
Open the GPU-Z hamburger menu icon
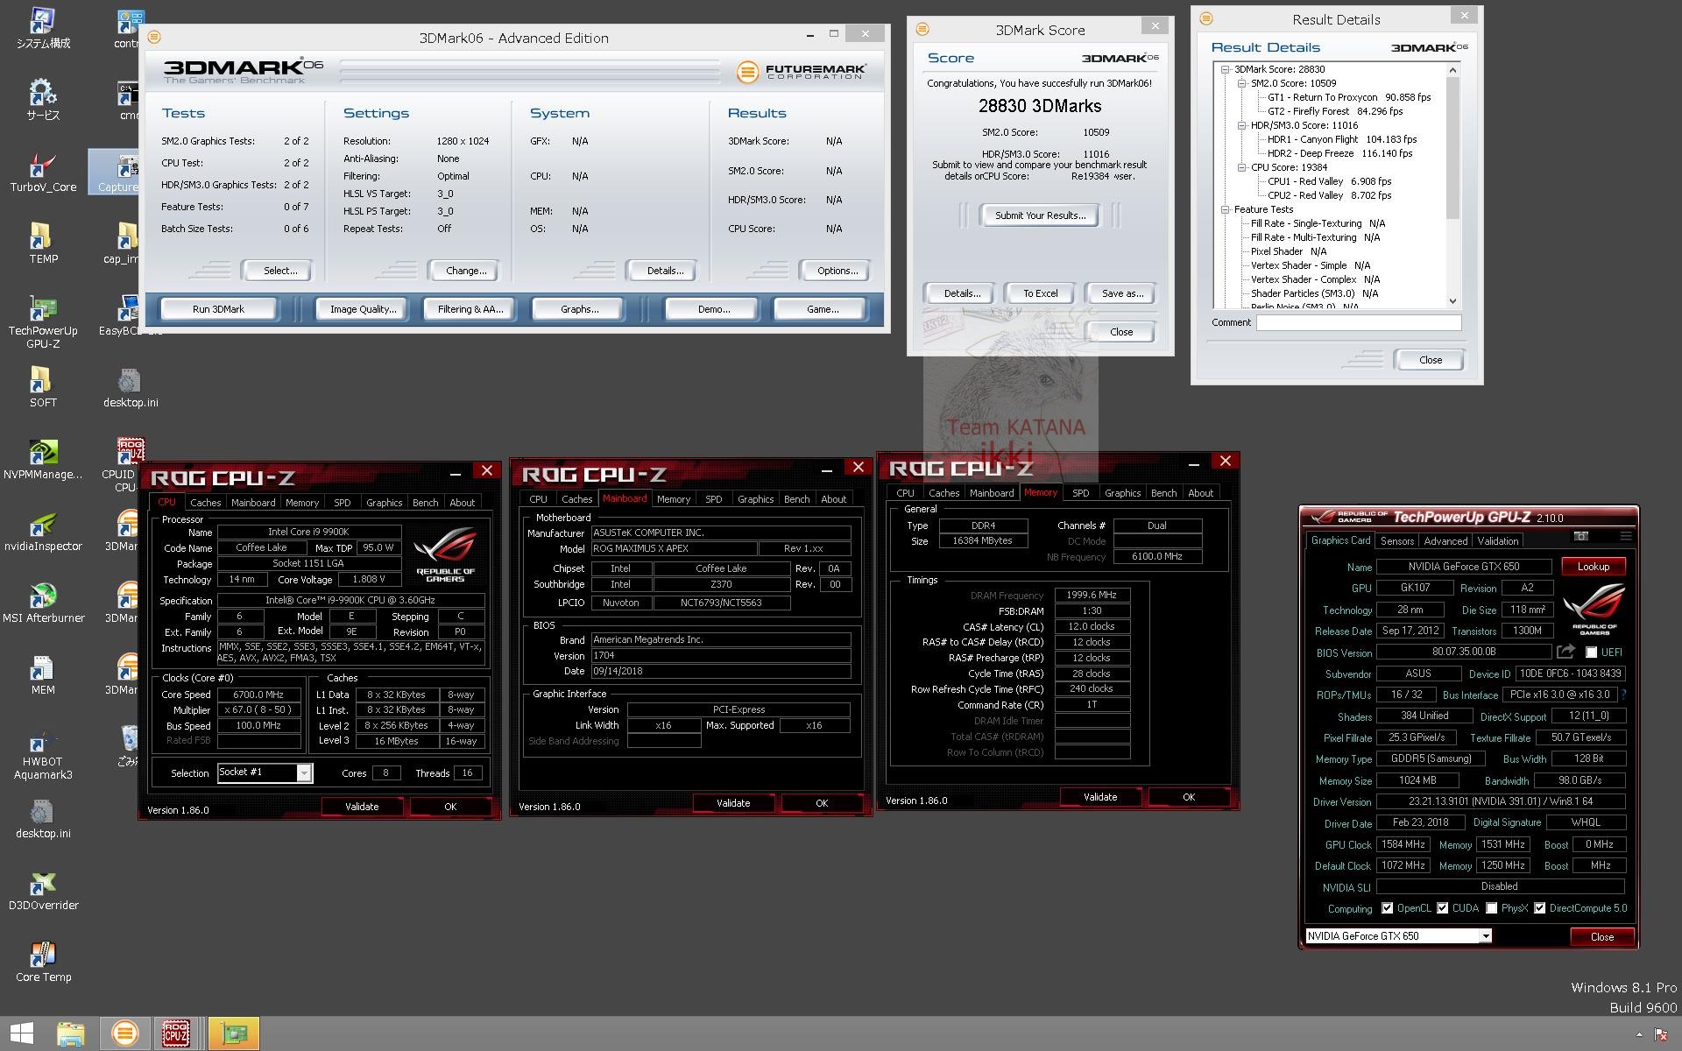[1626, 536]
